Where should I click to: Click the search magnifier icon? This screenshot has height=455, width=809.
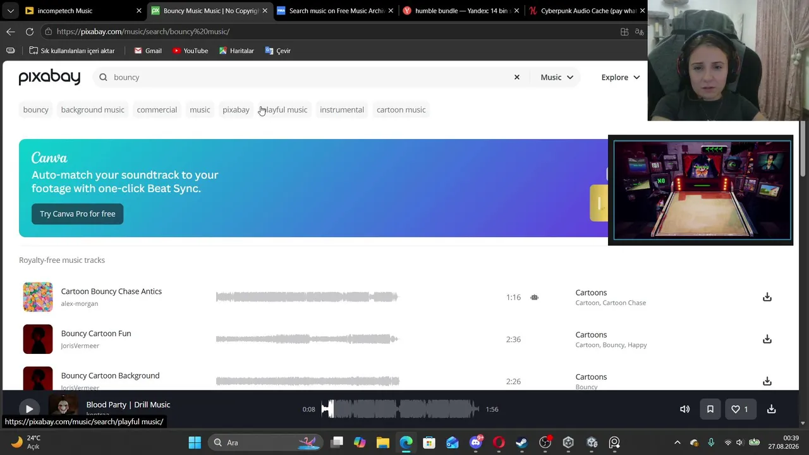[103, 77]
